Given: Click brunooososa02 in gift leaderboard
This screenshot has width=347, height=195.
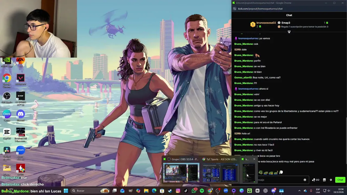Looking at the screenshot, I should click(266, 23).
